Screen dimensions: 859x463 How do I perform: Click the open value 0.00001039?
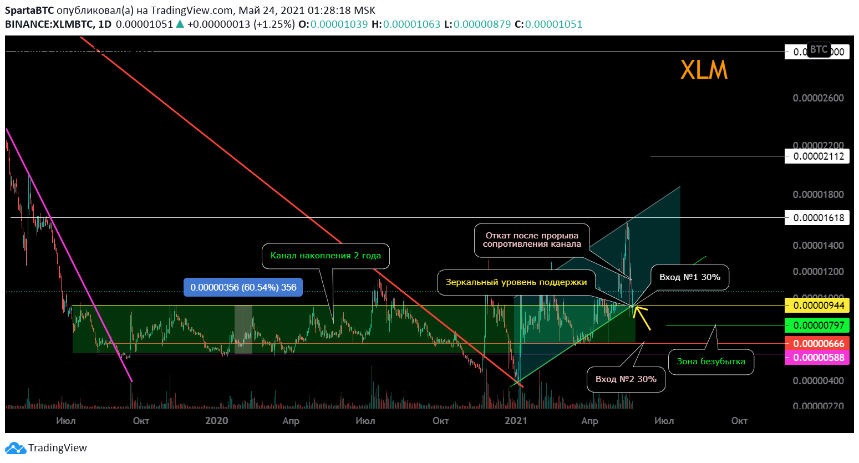339,24
